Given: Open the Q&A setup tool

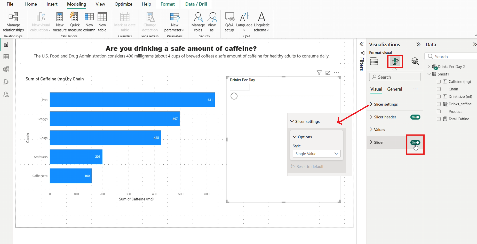Looking at the screenshot, I should click(x=229, y=17).
